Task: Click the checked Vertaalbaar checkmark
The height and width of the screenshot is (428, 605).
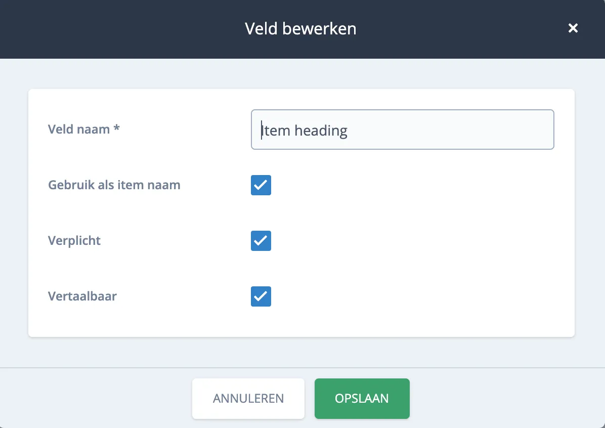Action: [x=261, y=296]
